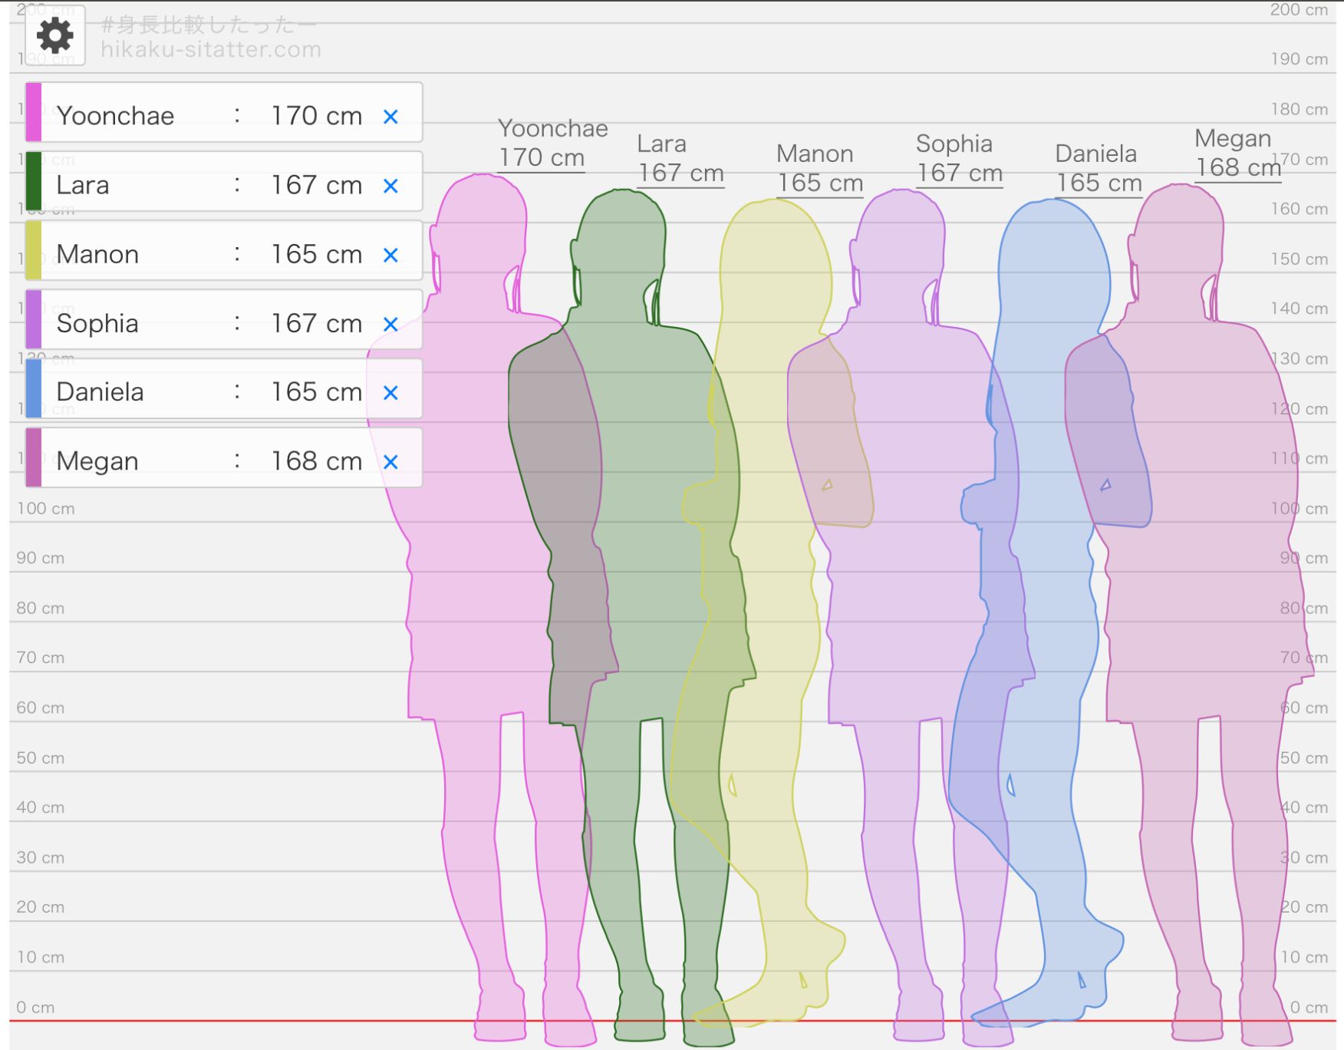Click Manon's yellow color swatch
The width and height of the screenshot is (1344, 1050).
(x=34, y=250)
